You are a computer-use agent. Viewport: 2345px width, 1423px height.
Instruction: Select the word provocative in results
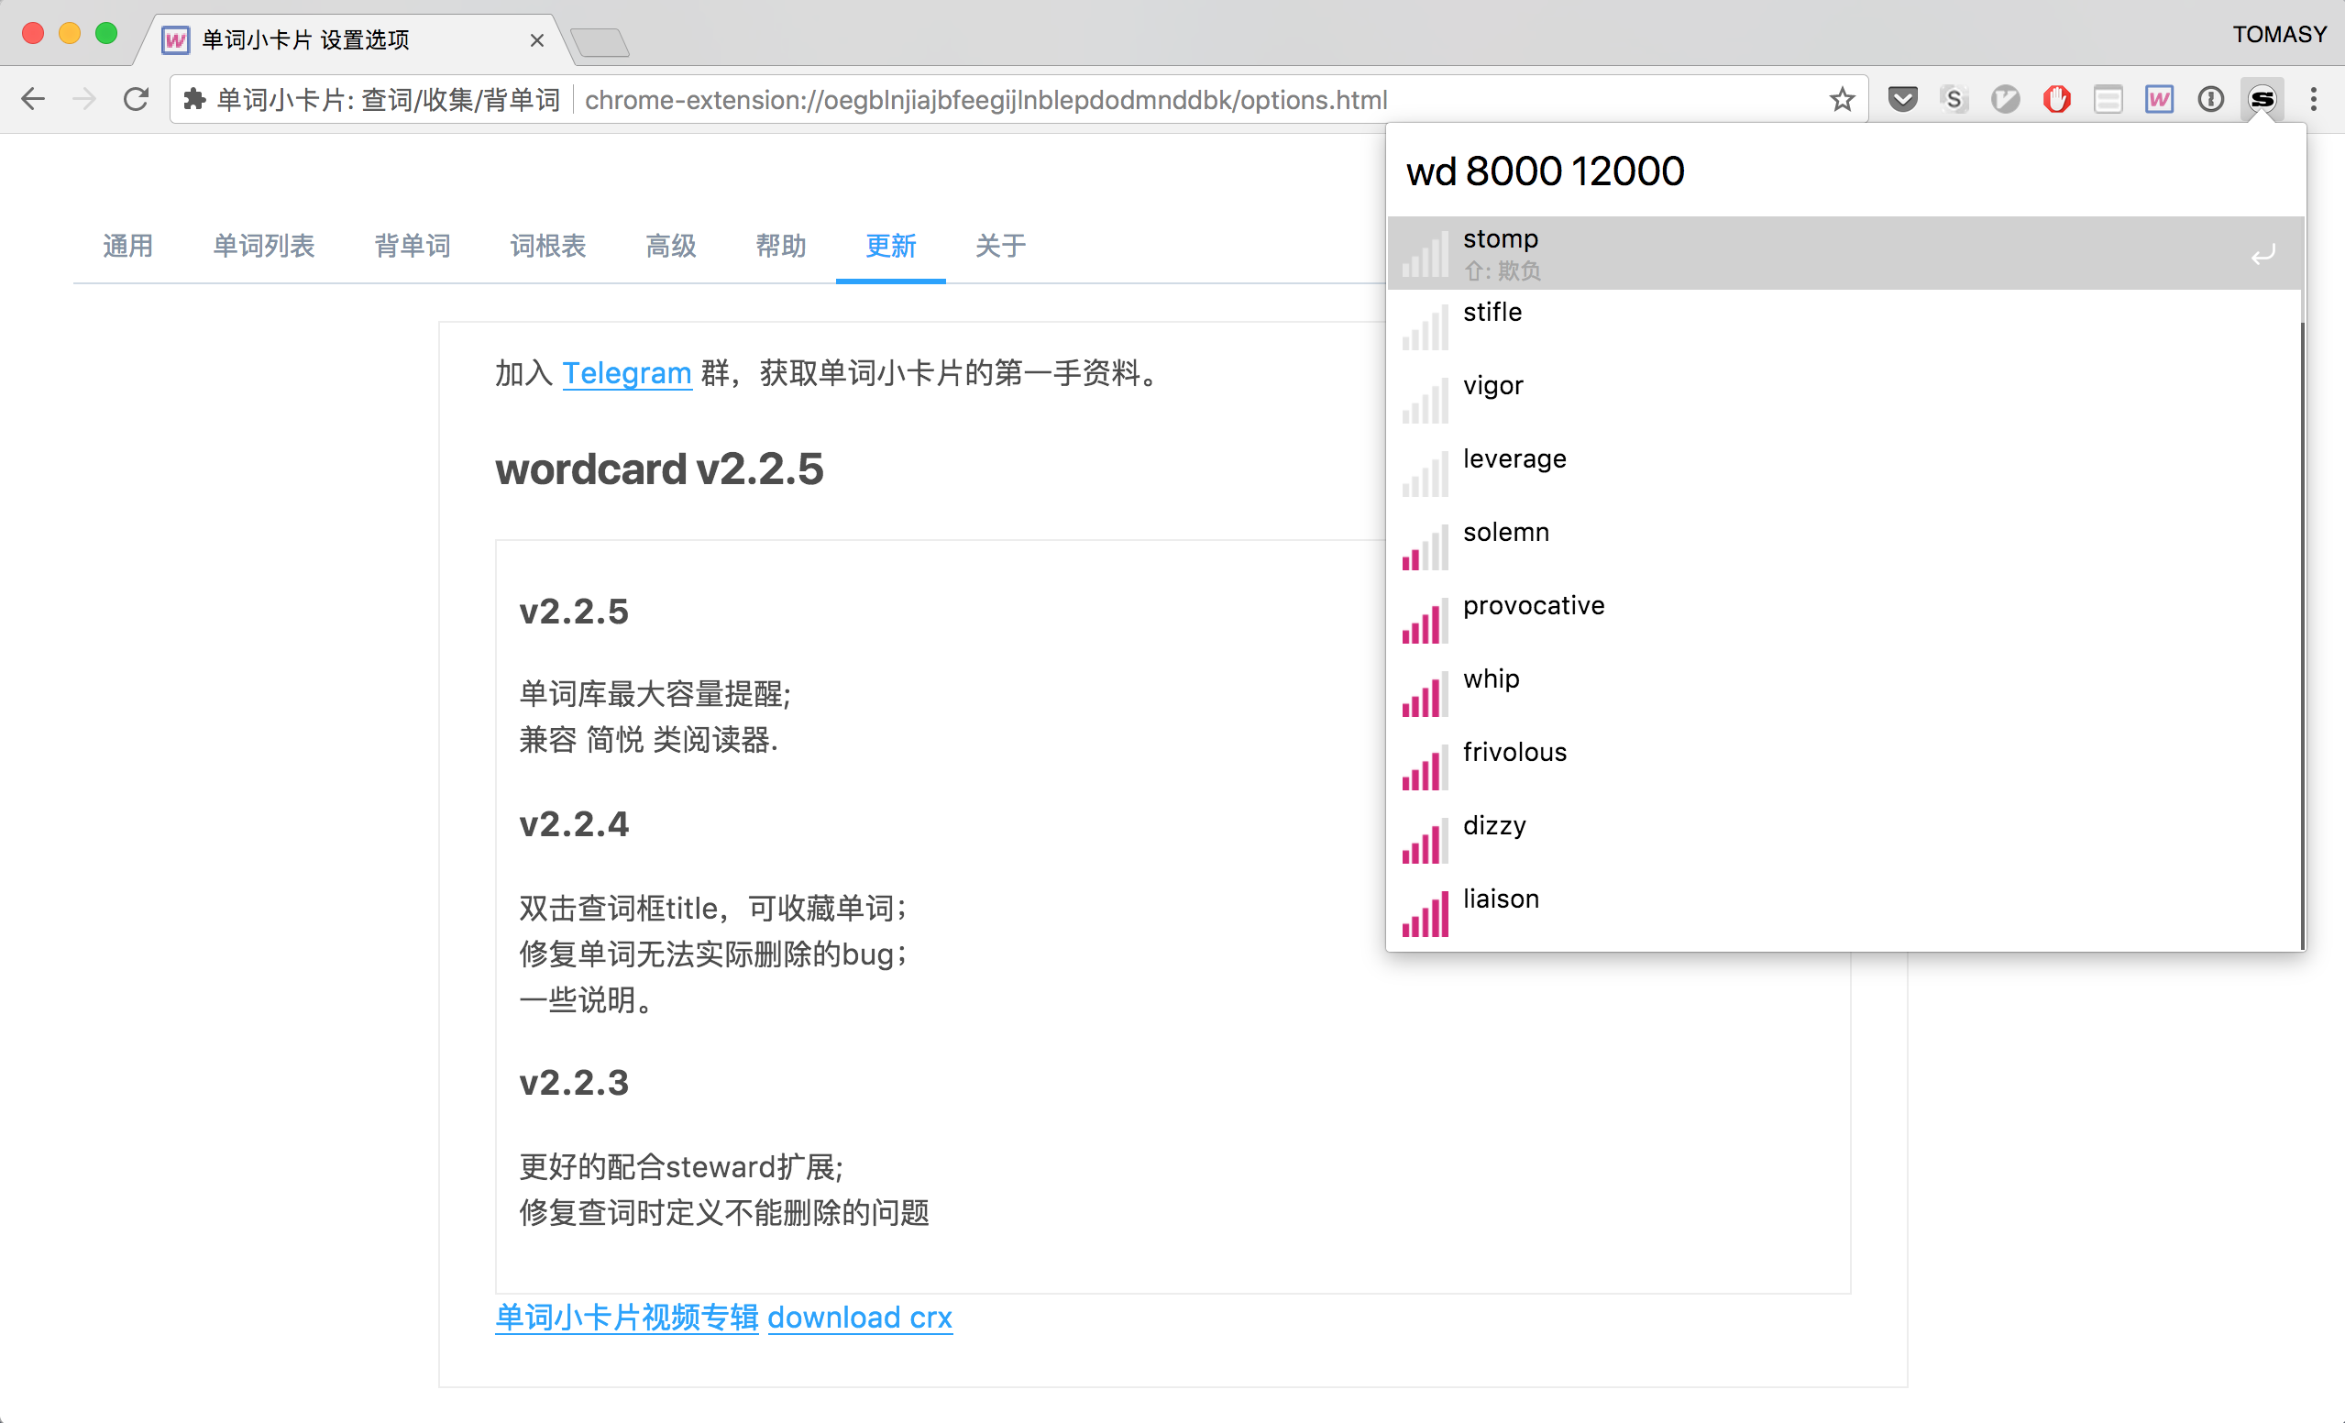1532,606
